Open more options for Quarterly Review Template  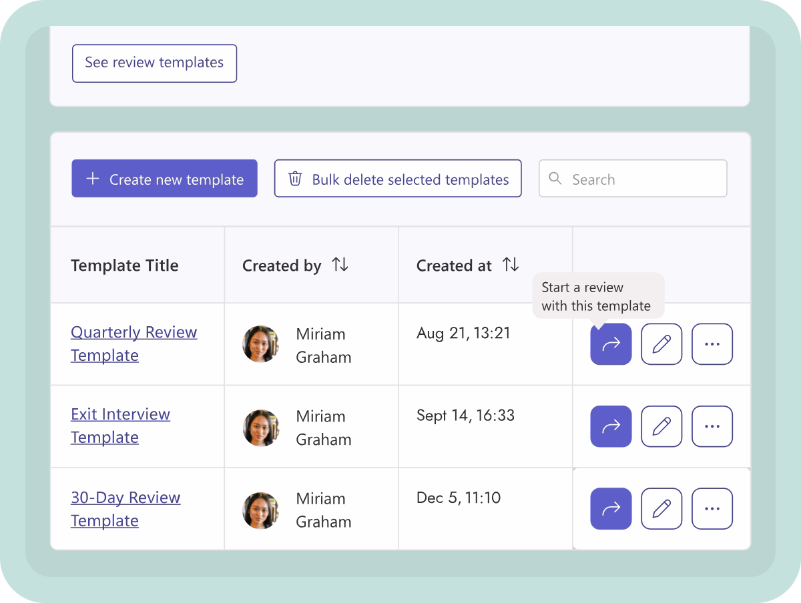(x=712, y=344)
